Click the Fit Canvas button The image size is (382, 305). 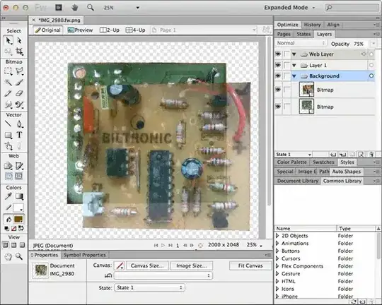(250, 265)
